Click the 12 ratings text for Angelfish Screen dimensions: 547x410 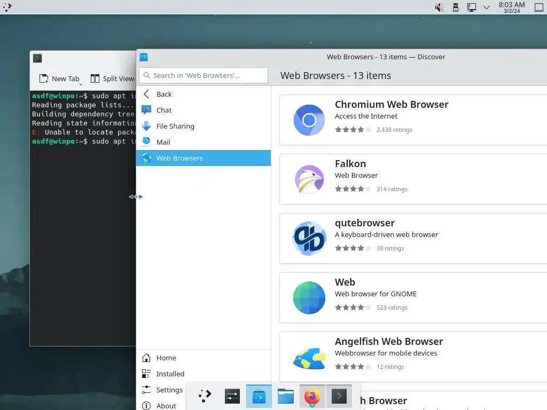[390, 367]
